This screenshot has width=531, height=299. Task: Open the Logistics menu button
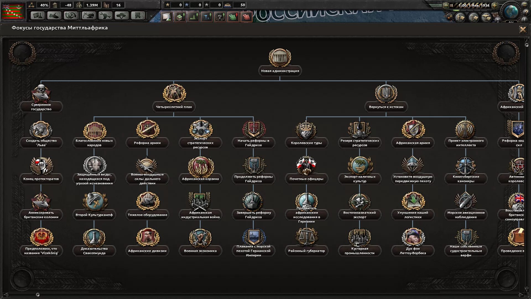point(138,16)
